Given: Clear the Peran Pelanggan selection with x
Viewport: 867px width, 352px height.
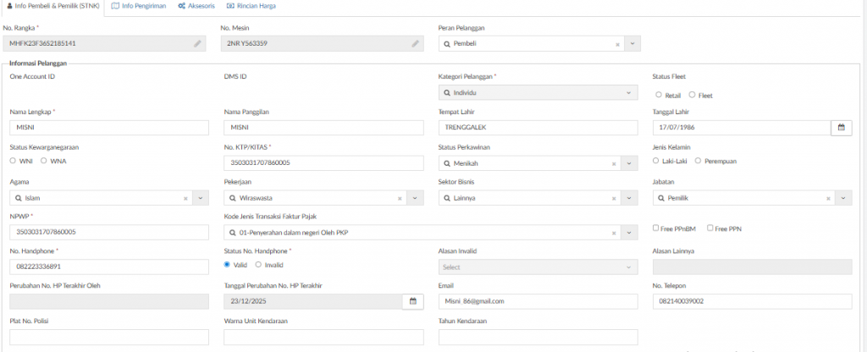Looking at the screenshot, I should click(617, 43).
